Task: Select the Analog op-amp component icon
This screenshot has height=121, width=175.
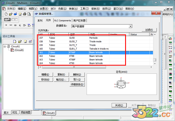Action: (24, 25)
